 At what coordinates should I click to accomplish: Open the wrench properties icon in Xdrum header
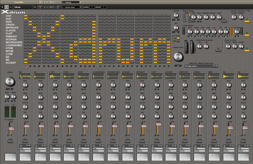coord(35,7)
